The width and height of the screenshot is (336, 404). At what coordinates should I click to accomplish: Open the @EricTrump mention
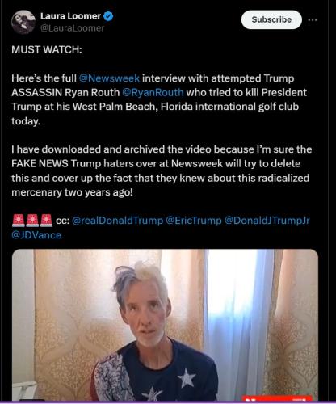pyautogui.click(x=194, y=221)
